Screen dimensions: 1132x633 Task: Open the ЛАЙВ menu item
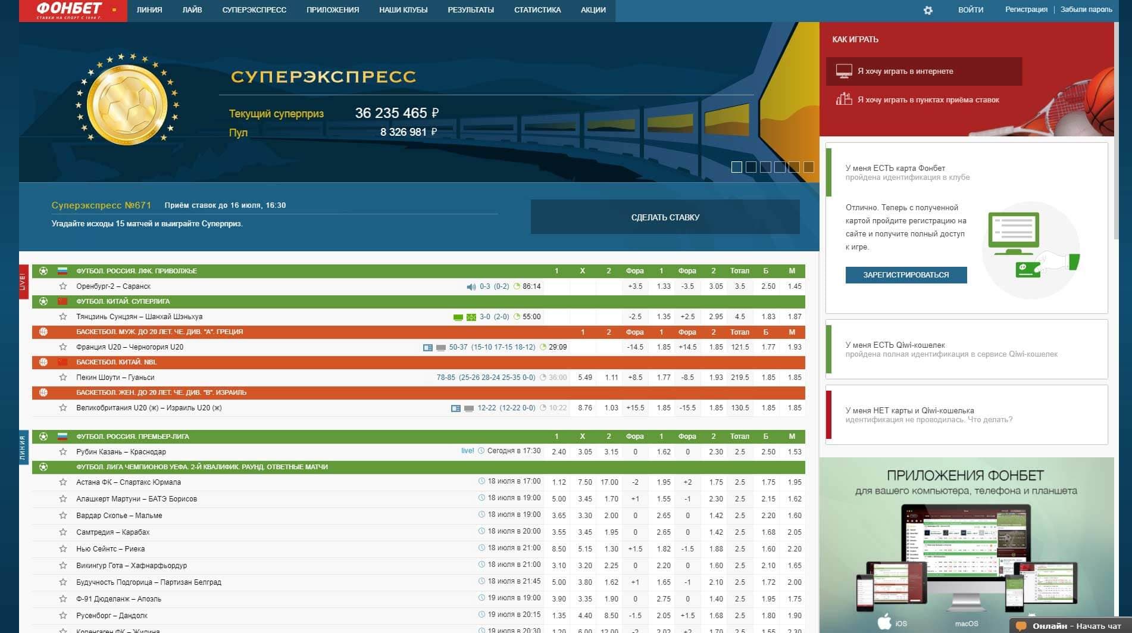click(x=192, y=10)
